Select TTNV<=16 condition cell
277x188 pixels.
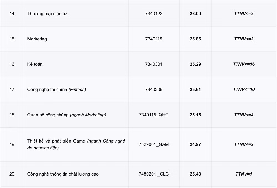(x=244, y=64)
